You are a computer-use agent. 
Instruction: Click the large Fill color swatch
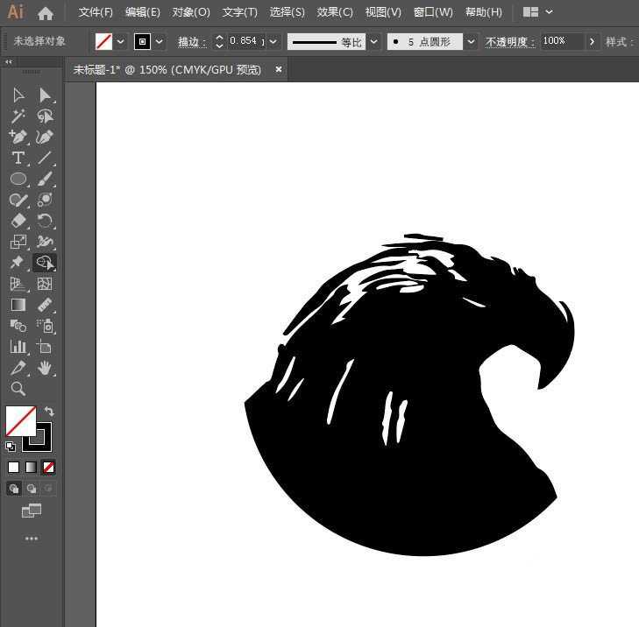click(20, 421)
